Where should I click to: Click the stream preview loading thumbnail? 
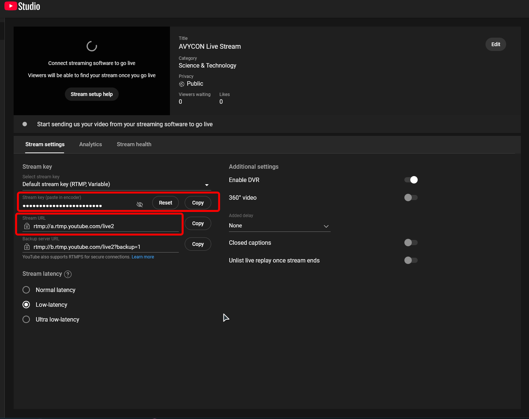coord(92,71)
